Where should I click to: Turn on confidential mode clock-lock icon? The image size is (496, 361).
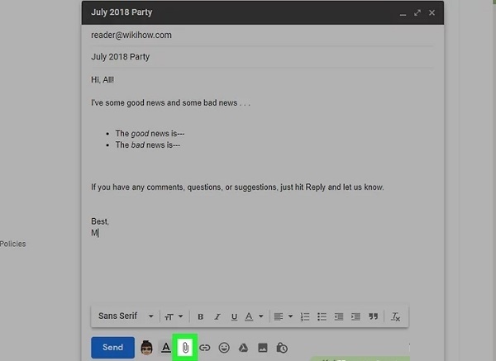coord(282,348)
